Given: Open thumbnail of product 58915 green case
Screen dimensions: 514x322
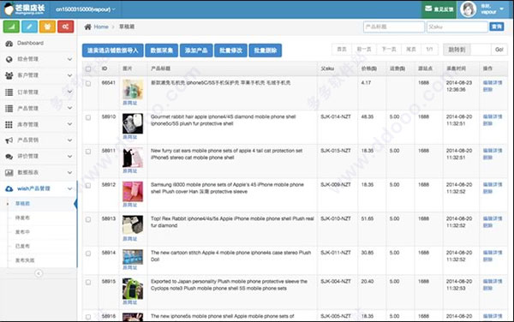Looking at the screenshot, I should (x=133, y=289).
